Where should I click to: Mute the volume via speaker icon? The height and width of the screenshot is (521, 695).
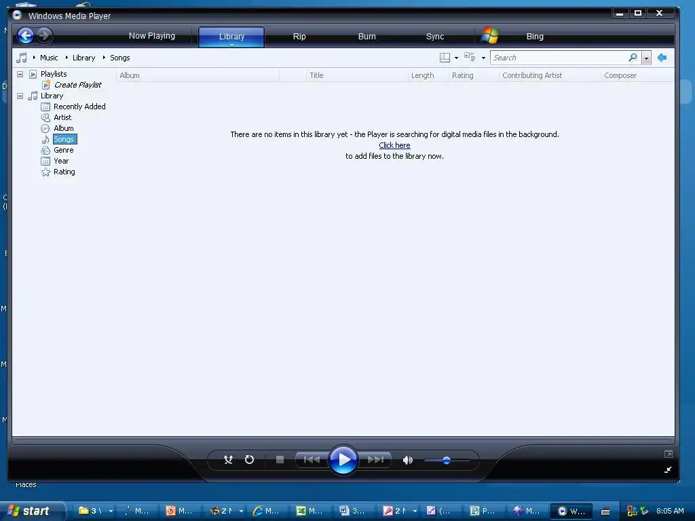pyautogui.click(x=407, y=460)
